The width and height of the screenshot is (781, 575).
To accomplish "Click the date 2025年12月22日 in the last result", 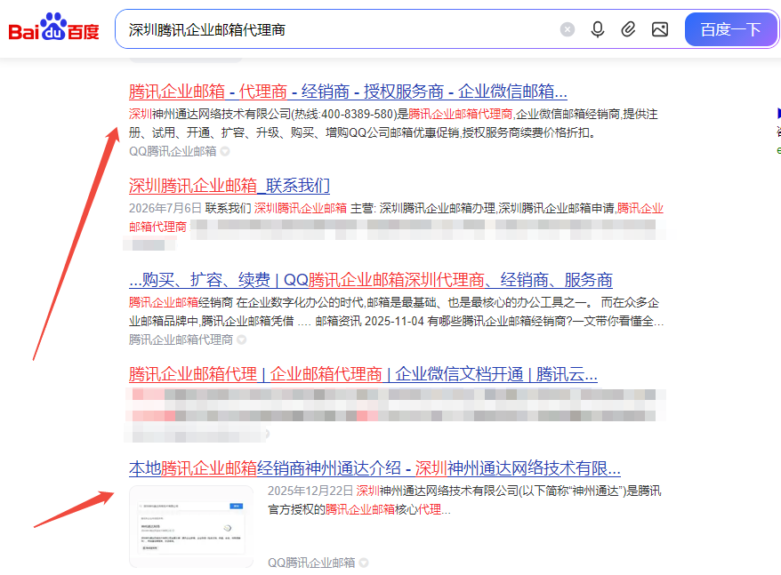I will tap(310, 491).
